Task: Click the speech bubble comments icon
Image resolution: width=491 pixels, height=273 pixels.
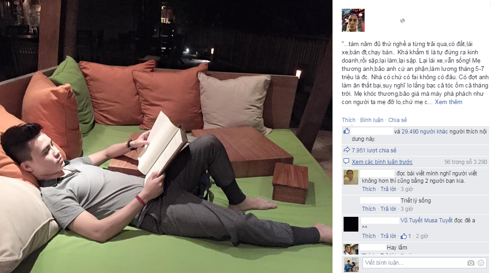Action: click(346, 161)
